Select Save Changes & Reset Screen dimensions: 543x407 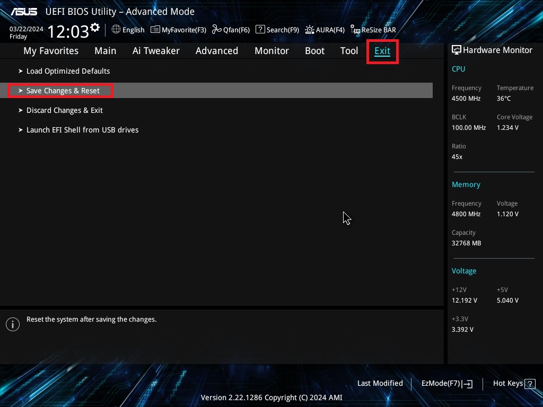[x=63, y=90]
